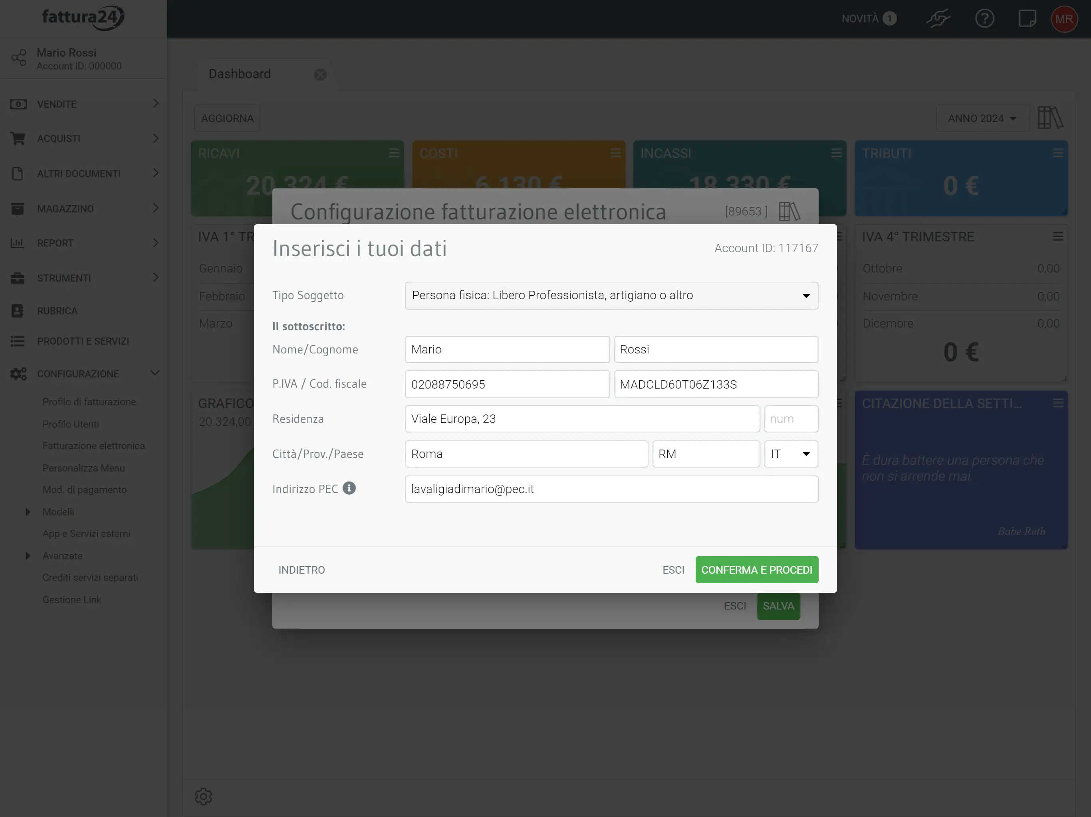The height and width of the screenshot is (817, 1091).
Task: Open Profilo di fatturazione
Action: pyautogui.click(x=89, y=402)
